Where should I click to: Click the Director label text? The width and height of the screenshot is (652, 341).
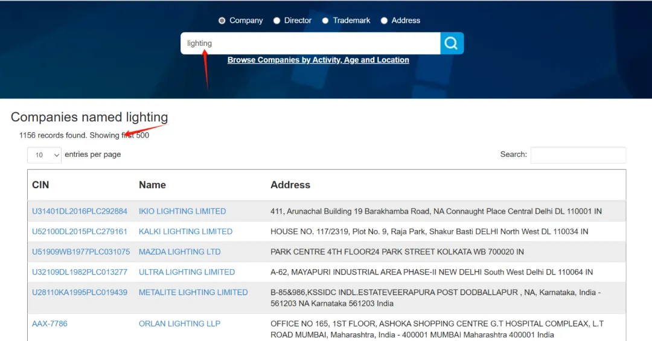[298, 21]
